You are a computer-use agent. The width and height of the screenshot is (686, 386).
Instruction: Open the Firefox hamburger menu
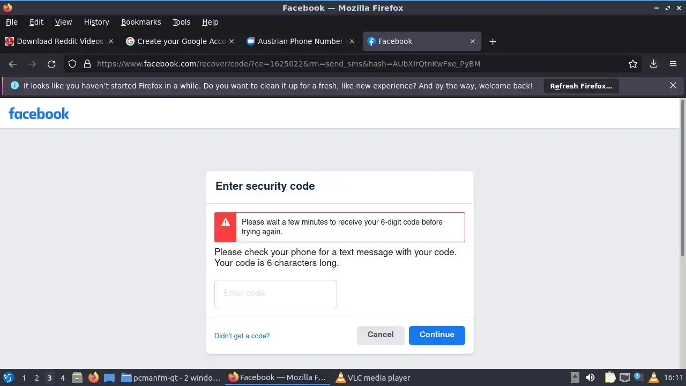coord(673,64)
